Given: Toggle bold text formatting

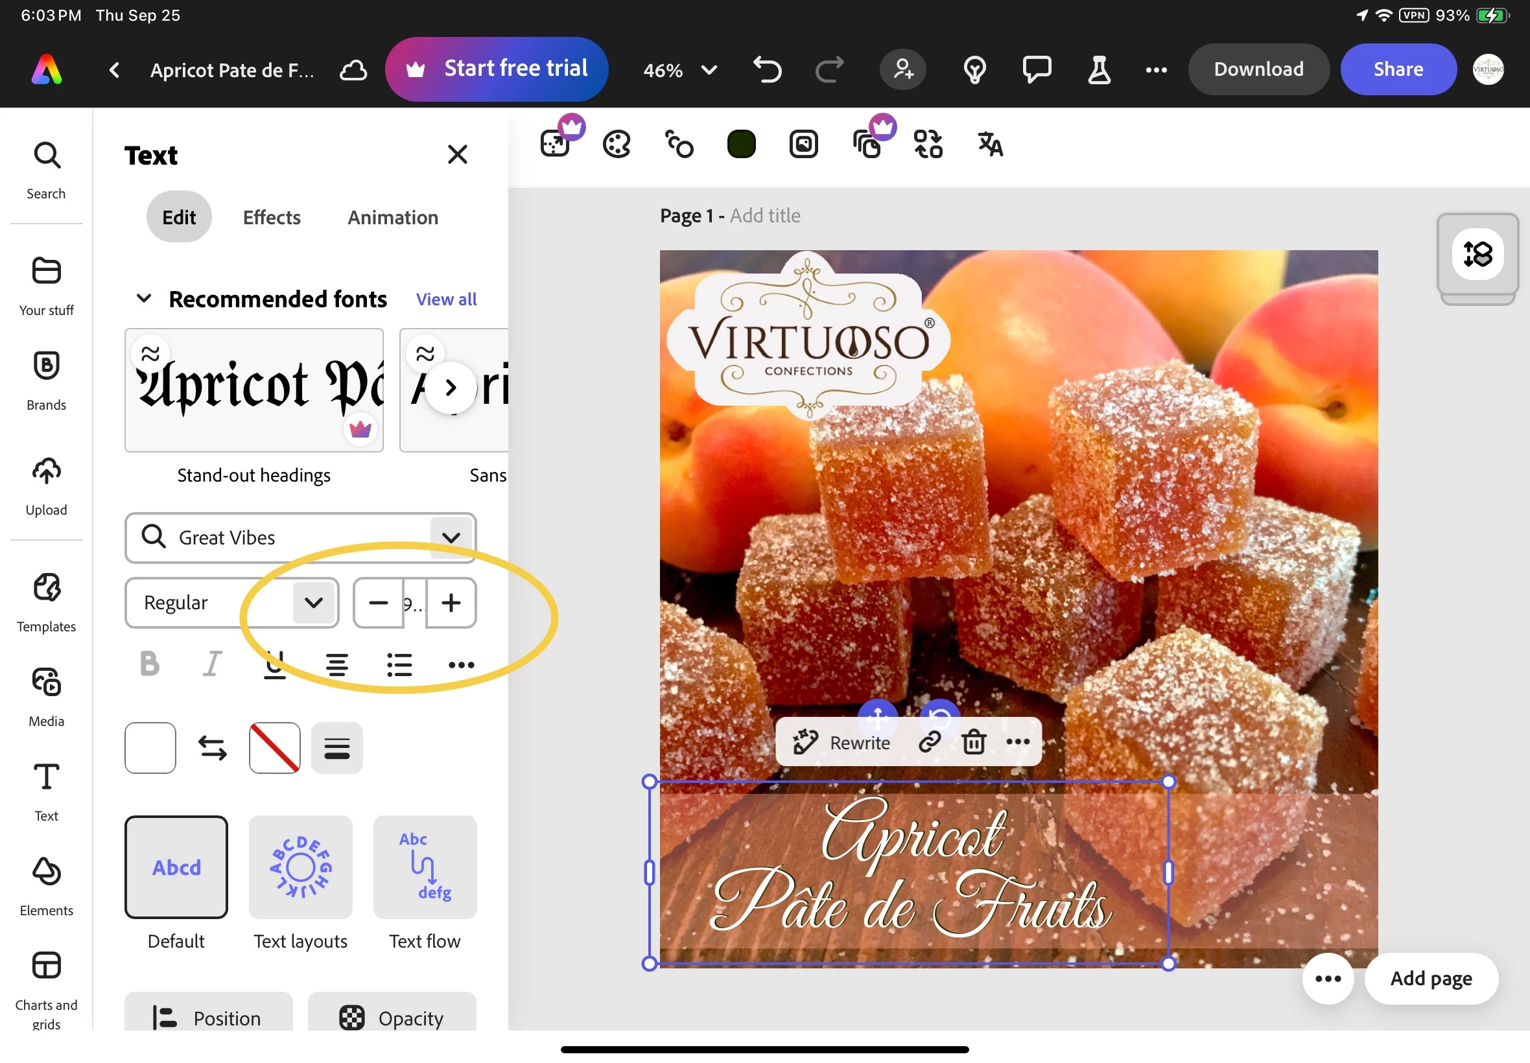Looking at the screenshot, I should [150, 664].
